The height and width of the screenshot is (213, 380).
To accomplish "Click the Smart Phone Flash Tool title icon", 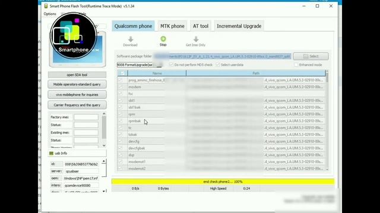I will (46, 6).
